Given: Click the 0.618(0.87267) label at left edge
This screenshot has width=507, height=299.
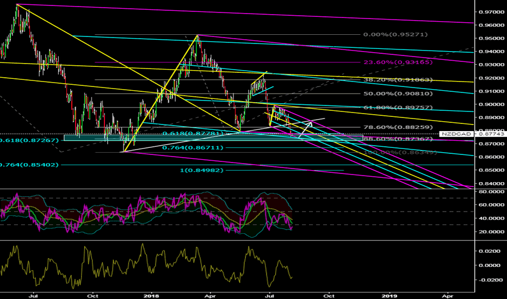Looking at the screenshot, I should click(x=29, y=141).
